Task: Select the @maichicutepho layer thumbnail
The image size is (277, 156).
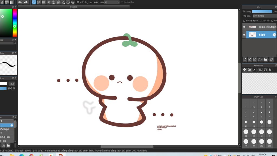Action: coord(252,27)
